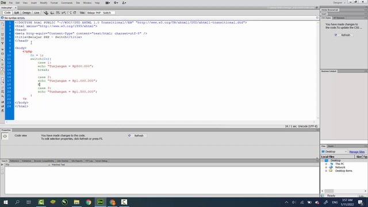This screenshot has height=207, width=368.
Task: Click the W3C validation toolbar icon
Action: [57, 13]
